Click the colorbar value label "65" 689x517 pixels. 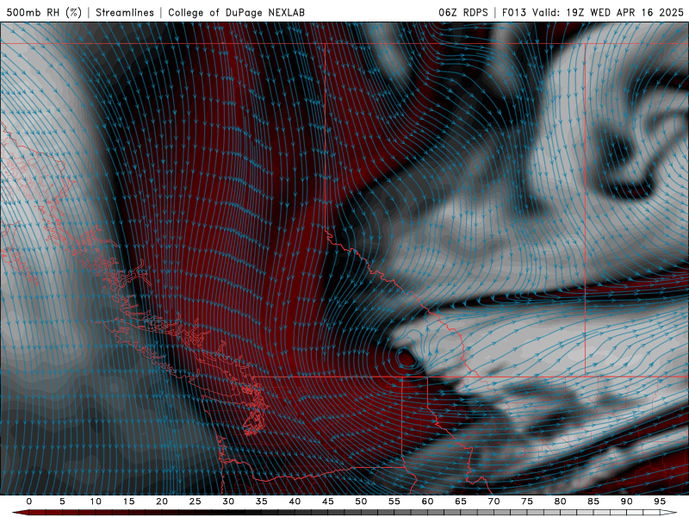(461, 501)
